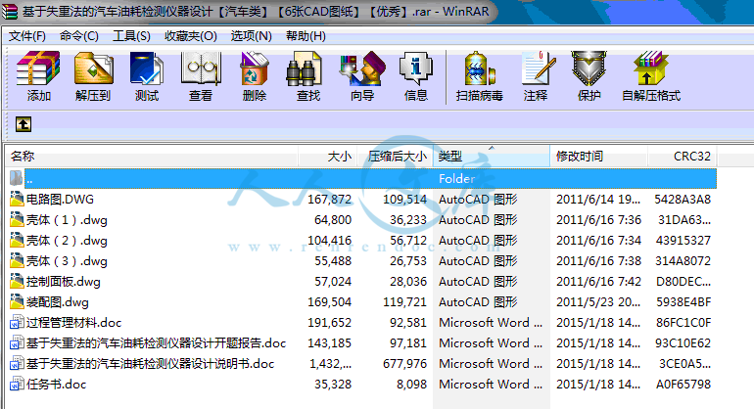Click the Word icon of 说明书.doc file
754x409 pixels.
pyautogui.click(x=17, y=363)
